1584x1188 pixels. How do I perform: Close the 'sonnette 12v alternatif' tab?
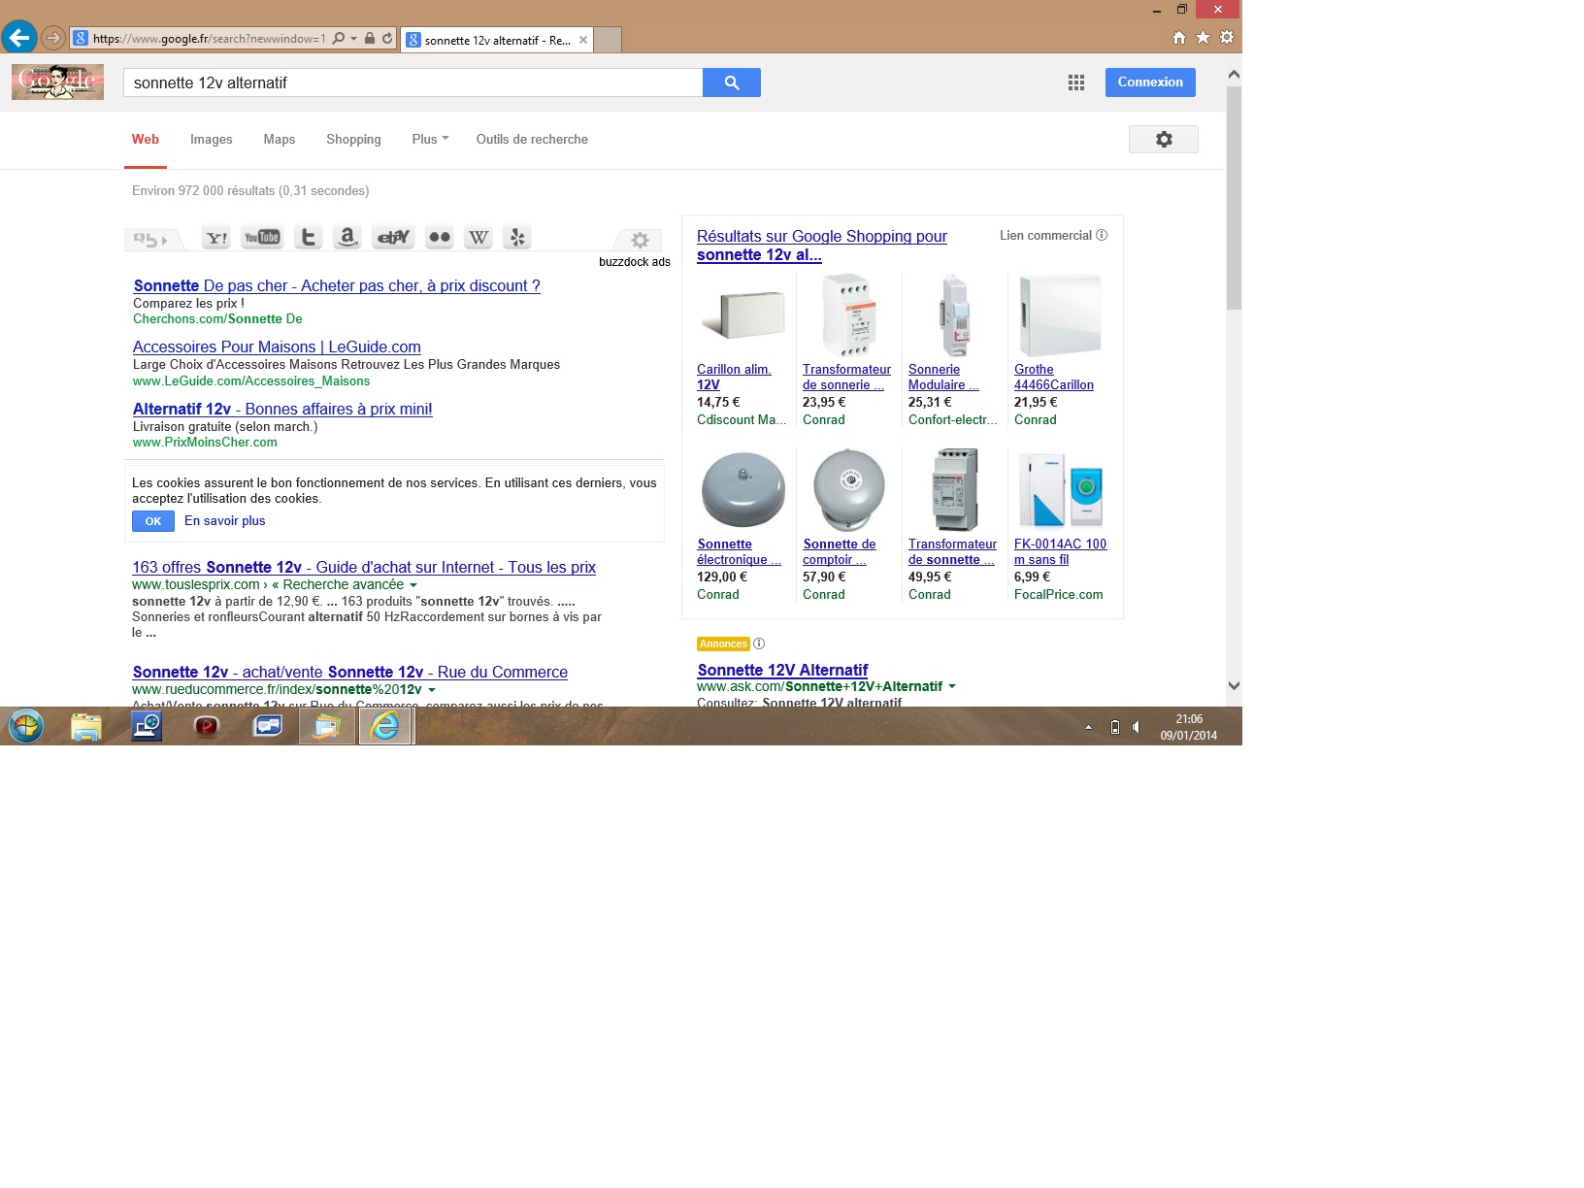pyautogui.click(x=583, y=40)
